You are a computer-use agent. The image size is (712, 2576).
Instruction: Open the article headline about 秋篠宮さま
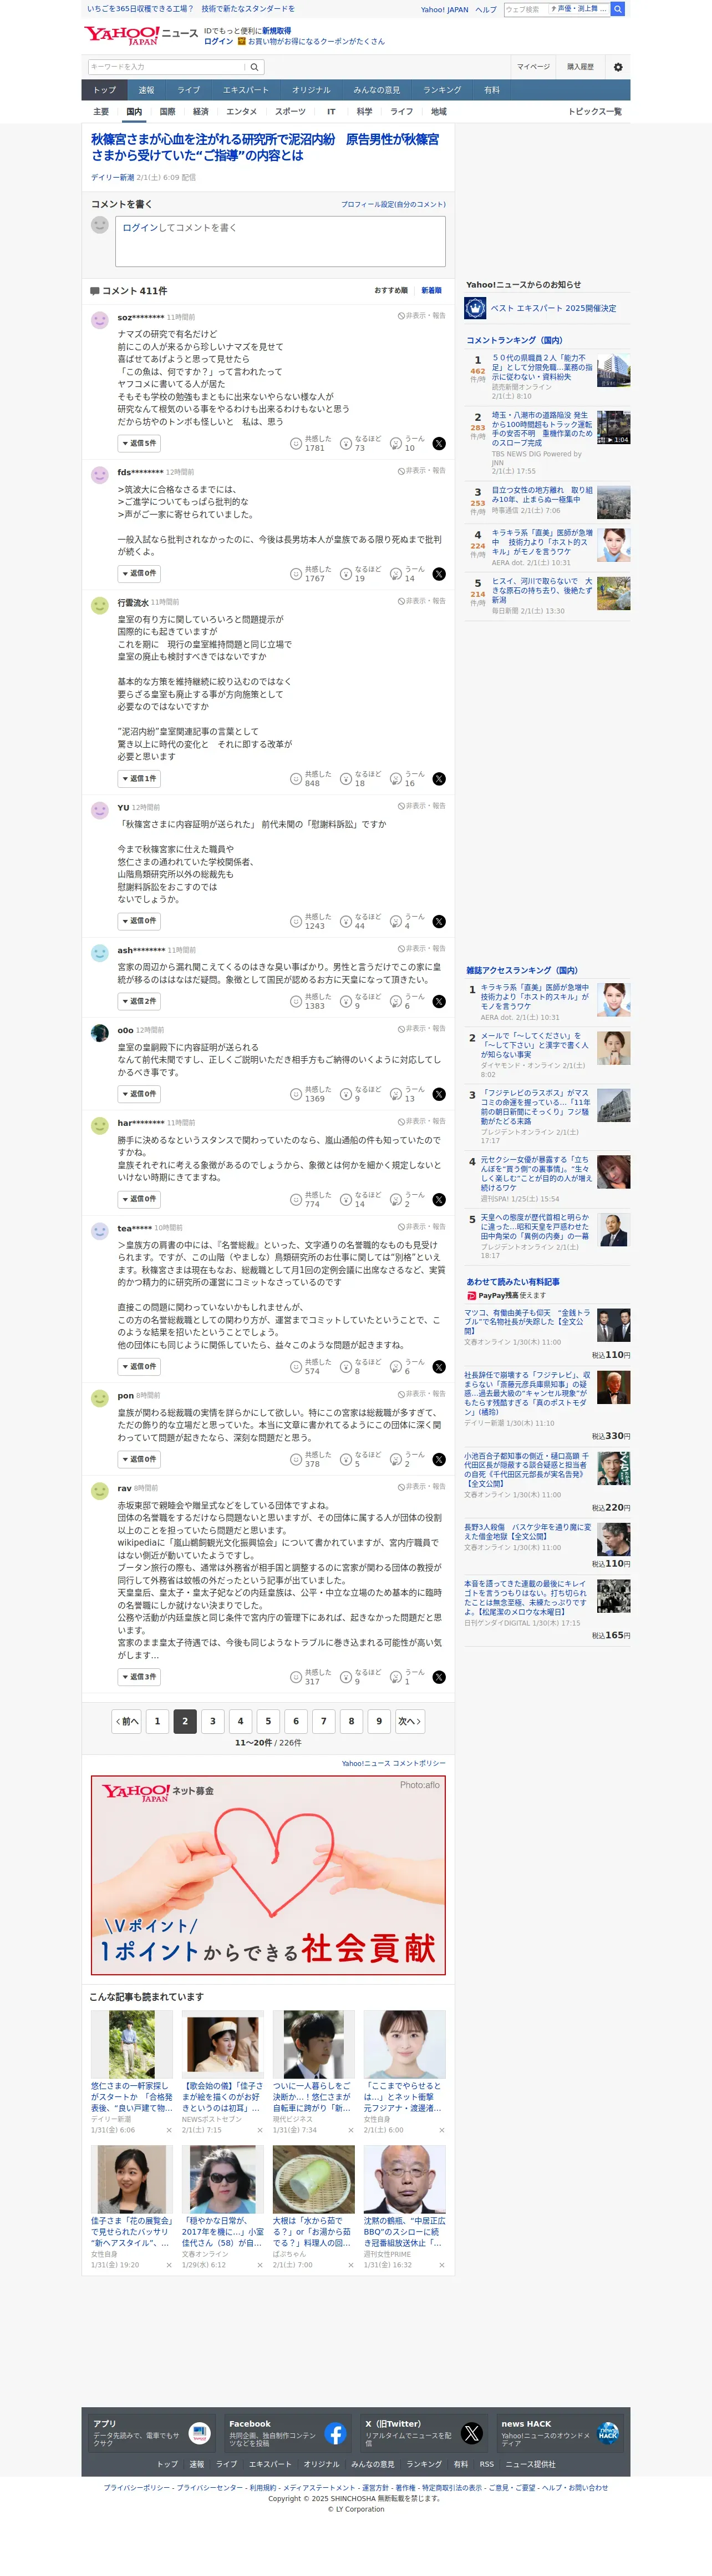pyautogui.click(x=266, y=147)
